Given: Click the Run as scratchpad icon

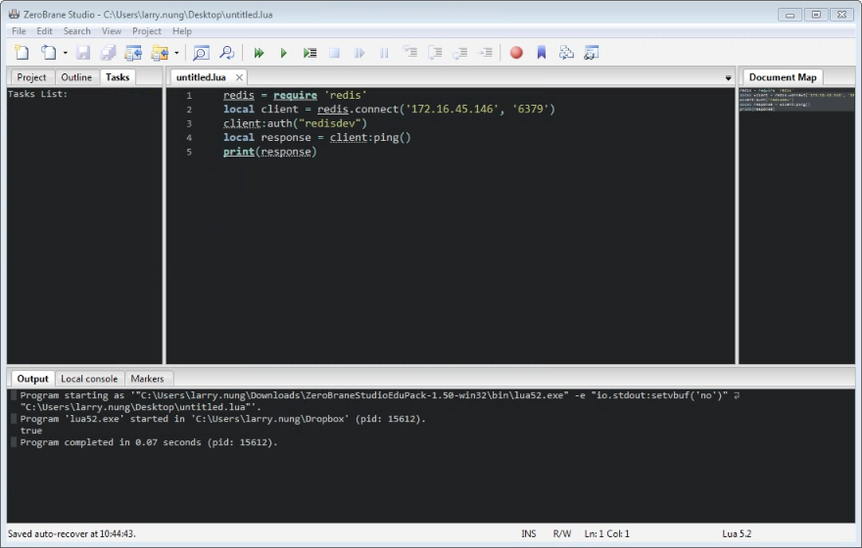Looking at the screenshot, I should (310, 53).
